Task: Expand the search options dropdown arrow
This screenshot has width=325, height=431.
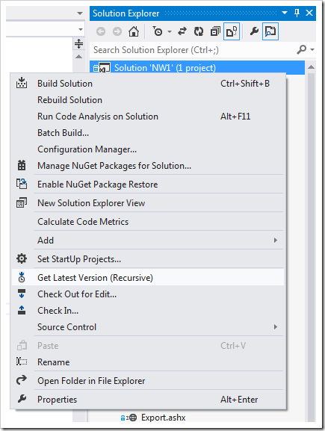Action: tap(312, 50)
